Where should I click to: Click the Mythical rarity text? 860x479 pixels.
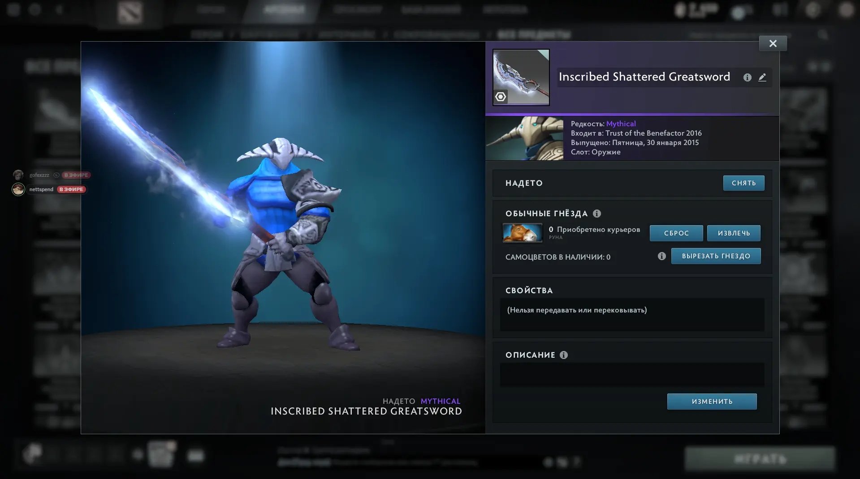tap(621, 124)
